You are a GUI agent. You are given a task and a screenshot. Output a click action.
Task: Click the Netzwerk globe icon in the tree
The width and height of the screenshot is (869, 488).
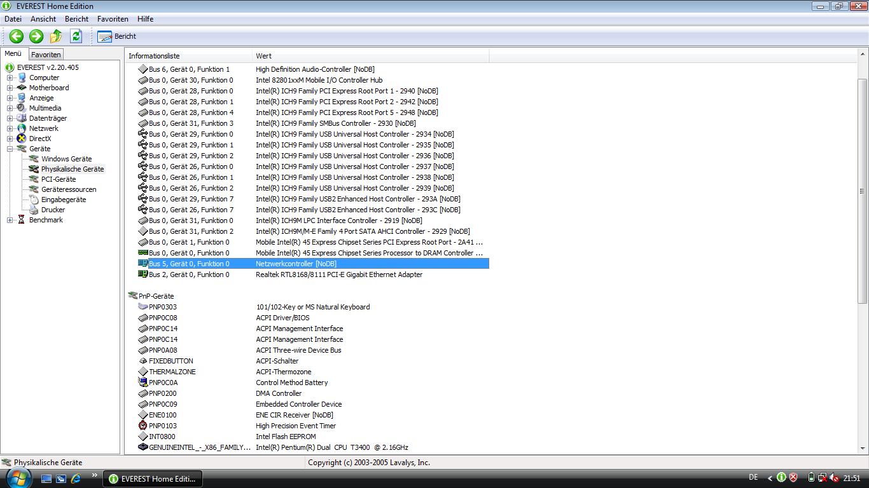[x=22, y=128]
